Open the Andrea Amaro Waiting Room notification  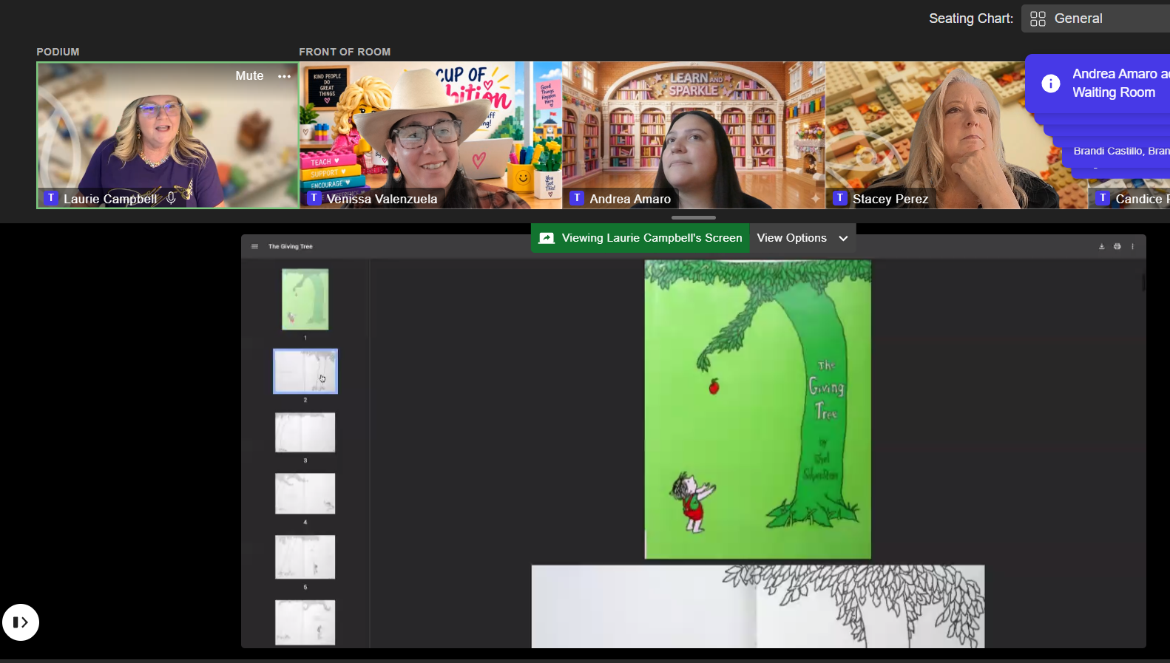(x=1098, y=84)
